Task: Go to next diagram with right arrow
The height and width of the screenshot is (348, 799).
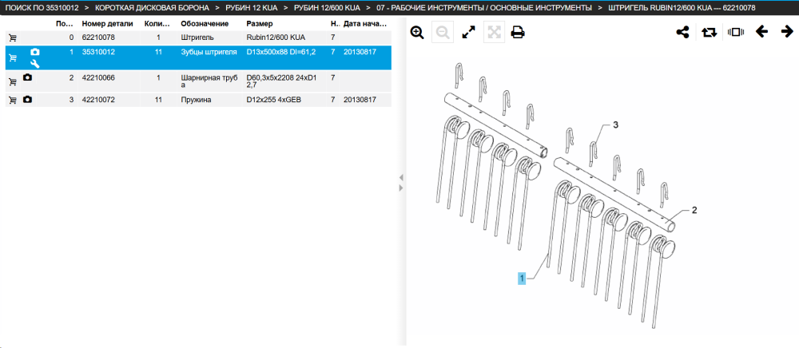Action: pyautogui.click(x=787, y=32)
